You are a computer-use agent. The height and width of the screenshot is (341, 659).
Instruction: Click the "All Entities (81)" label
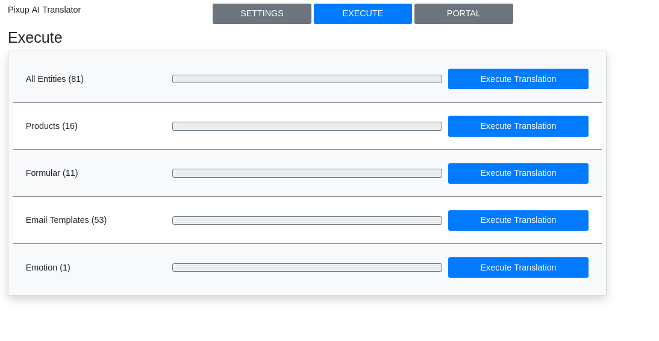coord(55,79)
